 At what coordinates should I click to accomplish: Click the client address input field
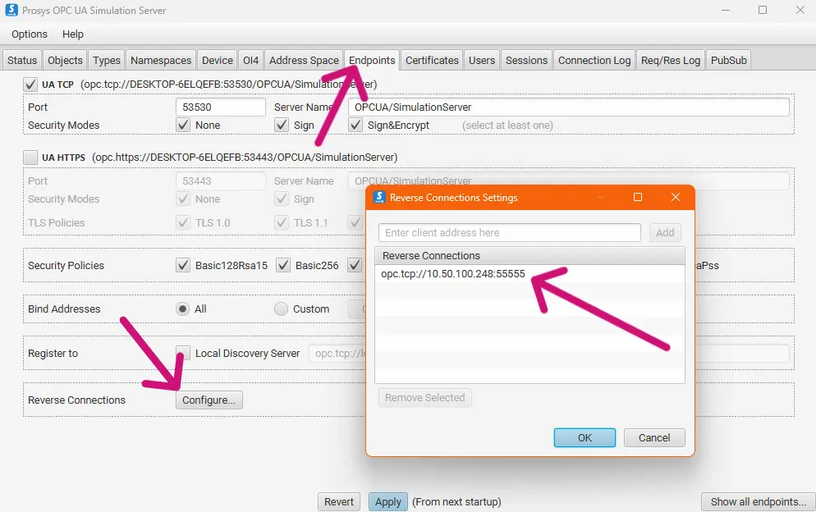point(510,232)
